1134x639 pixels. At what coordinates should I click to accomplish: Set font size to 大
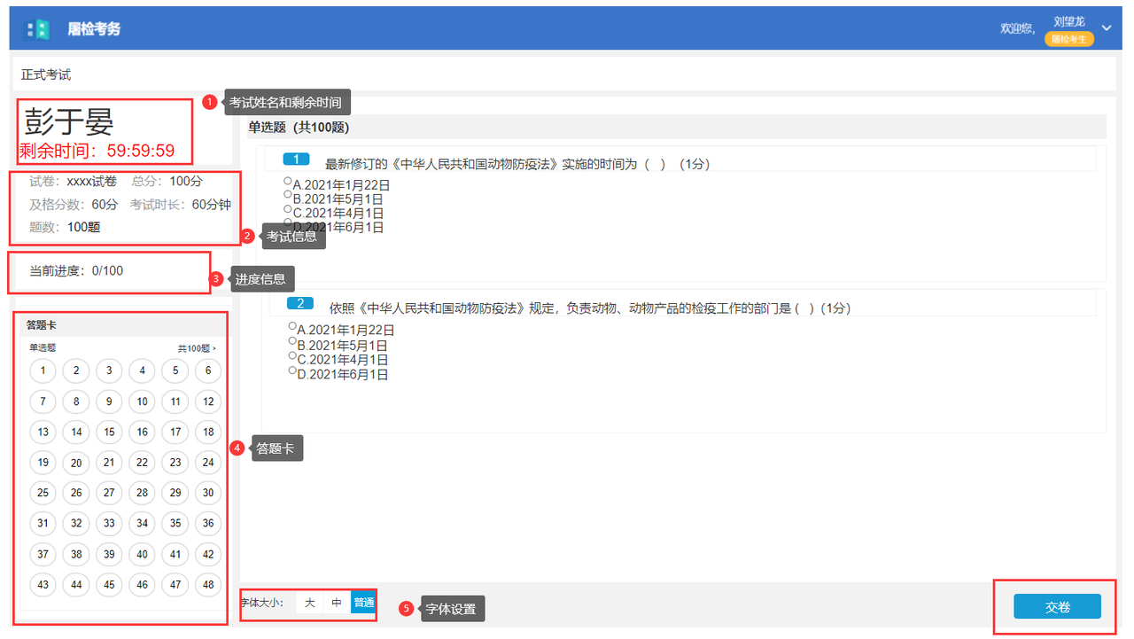(309, 603)
